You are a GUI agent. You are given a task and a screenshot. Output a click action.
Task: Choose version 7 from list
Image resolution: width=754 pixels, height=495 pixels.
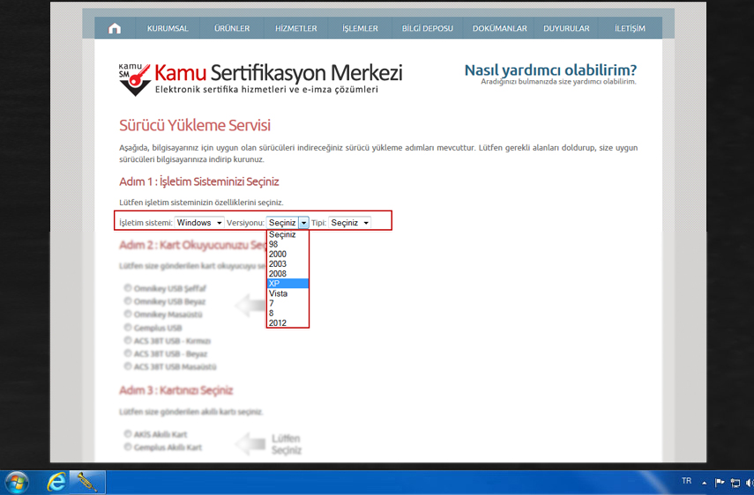click(x=287, y=303)
